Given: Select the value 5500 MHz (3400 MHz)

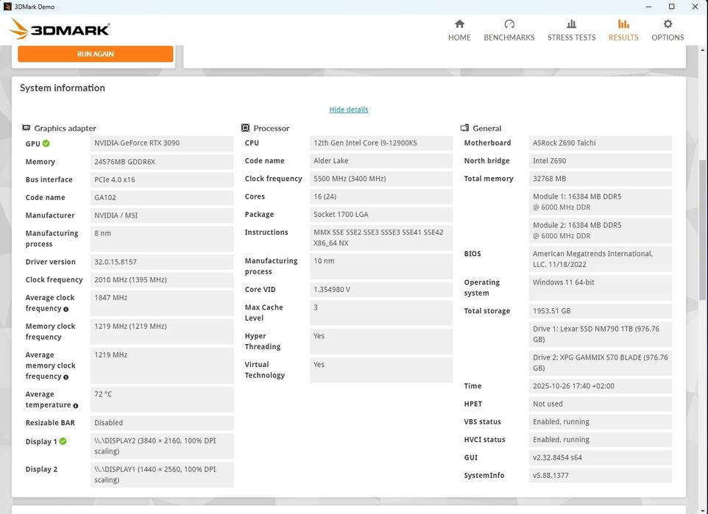Looking at the screenshot, I should 381,179.
